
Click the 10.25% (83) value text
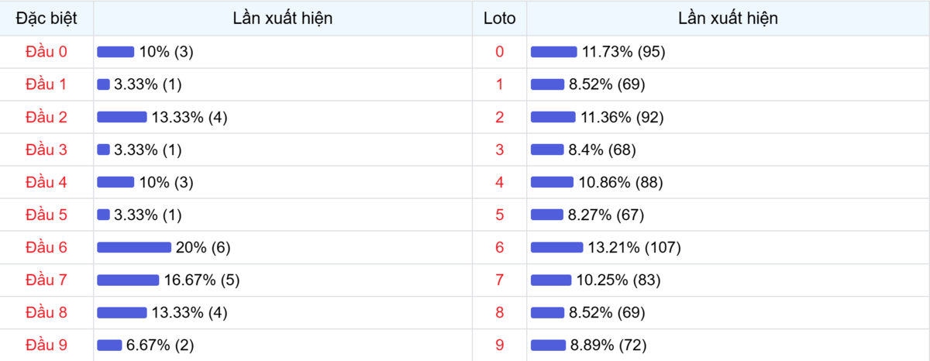[x=616, y=280]
